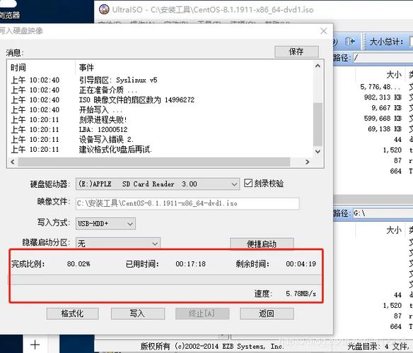413x353 pixels.
Task: Click the remaining time value 00:04:19
Action: (301, 264)
